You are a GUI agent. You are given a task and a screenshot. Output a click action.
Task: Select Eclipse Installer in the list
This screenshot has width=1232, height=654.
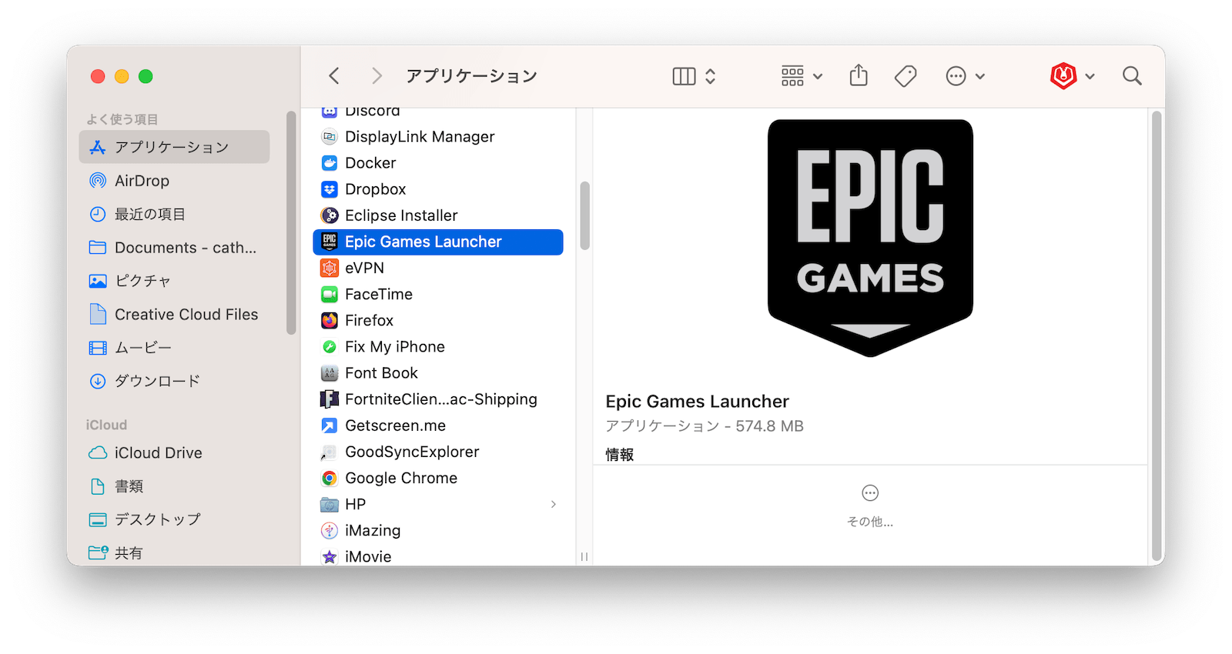tap(438, 215)
